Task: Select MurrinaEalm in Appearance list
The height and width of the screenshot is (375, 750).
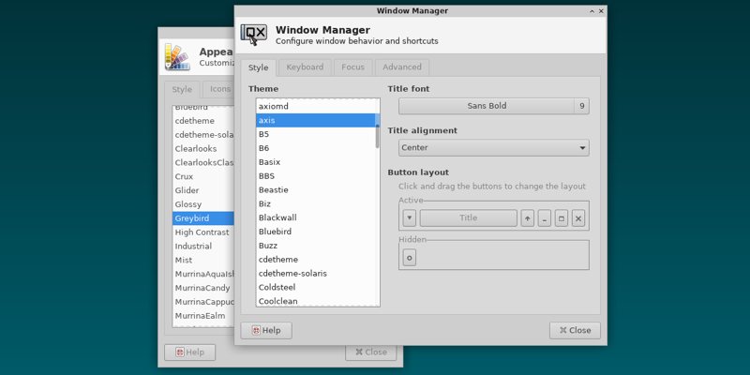Action: coord(203,316)
